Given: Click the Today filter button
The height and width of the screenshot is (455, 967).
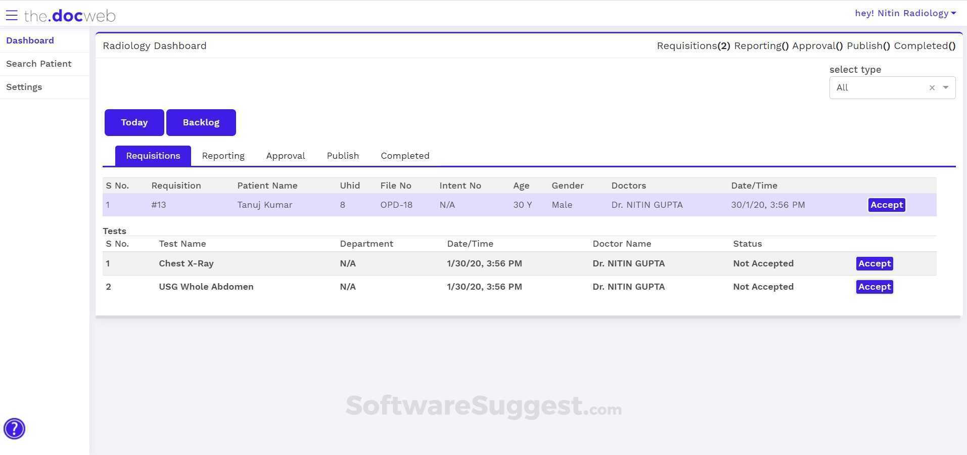Looking at the screenshot, I should pyautogui.click(x=133, y=122).
